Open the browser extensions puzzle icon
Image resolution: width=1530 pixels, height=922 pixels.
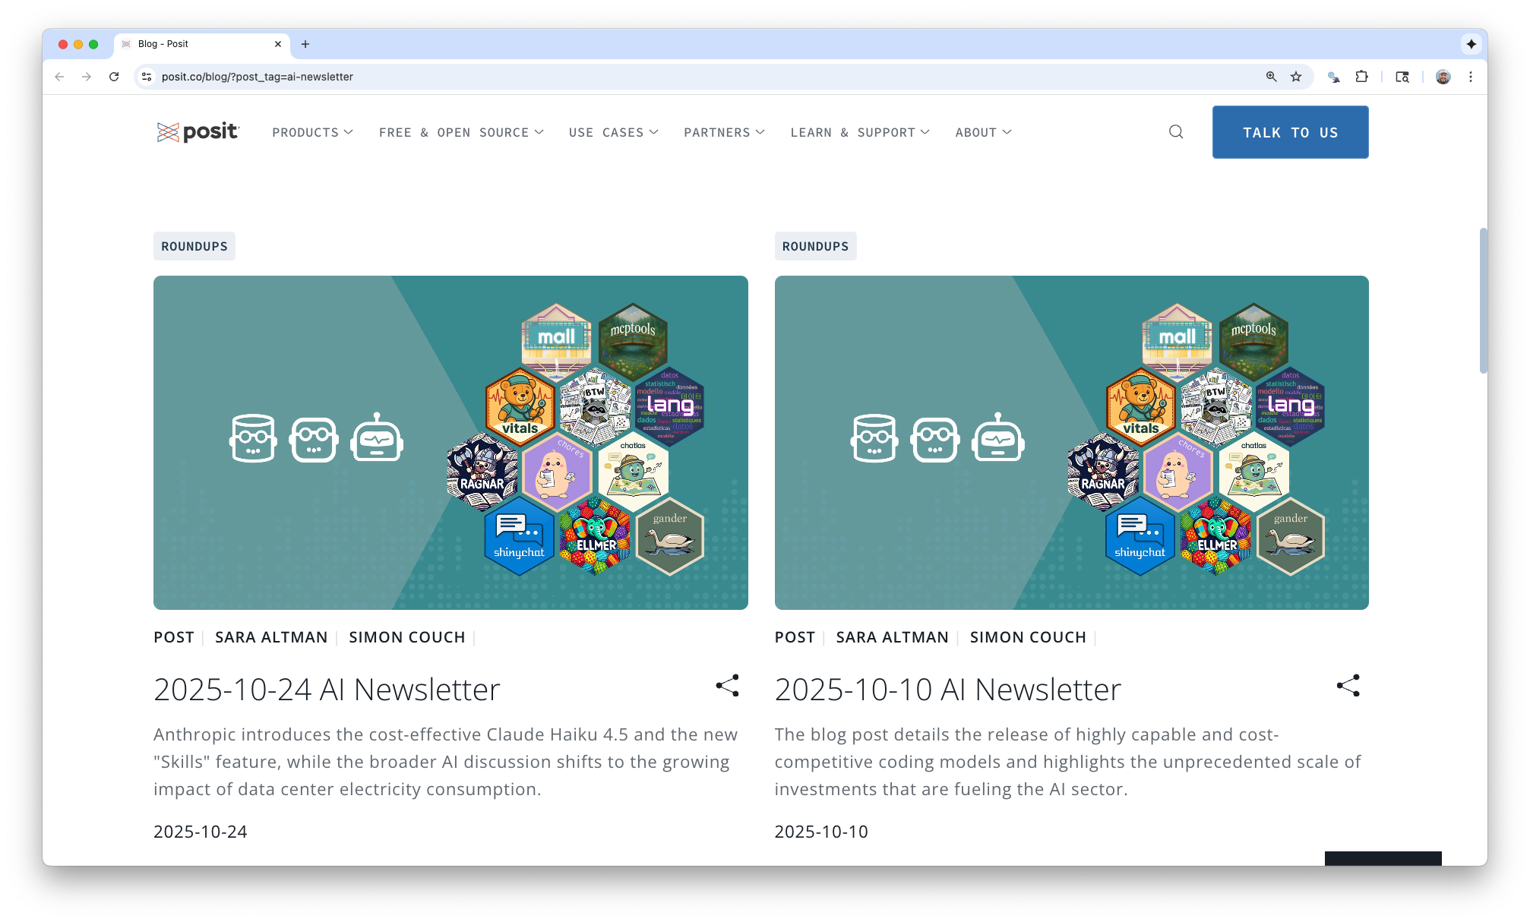(x=1361, y=77)
